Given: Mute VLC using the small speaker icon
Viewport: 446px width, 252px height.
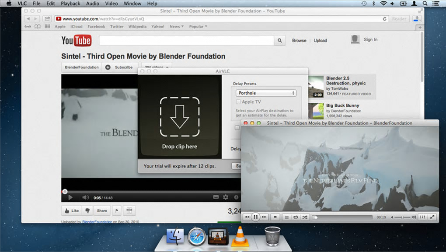Looking at the screenshot, I should coord(392,217).
